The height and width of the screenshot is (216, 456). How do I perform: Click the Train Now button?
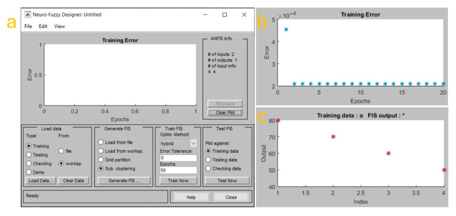pyautogui.click(x=178, y=181)
